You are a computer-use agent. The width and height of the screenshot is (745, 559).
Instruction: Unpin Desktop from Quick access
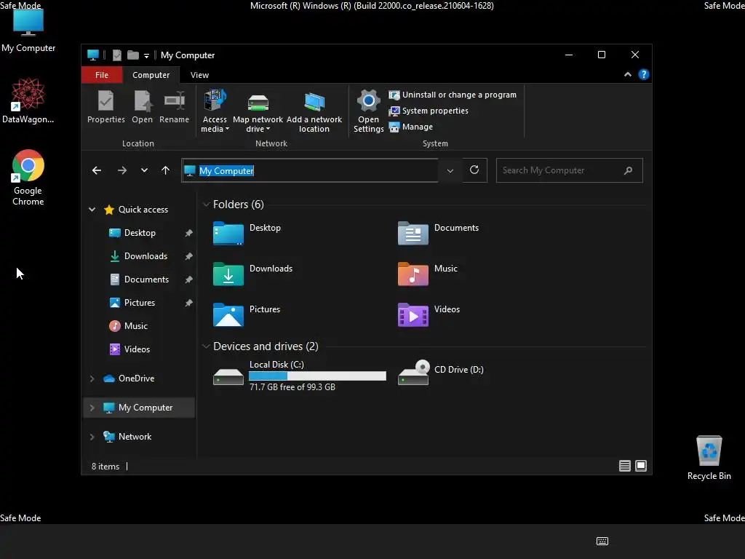(188, 233)
